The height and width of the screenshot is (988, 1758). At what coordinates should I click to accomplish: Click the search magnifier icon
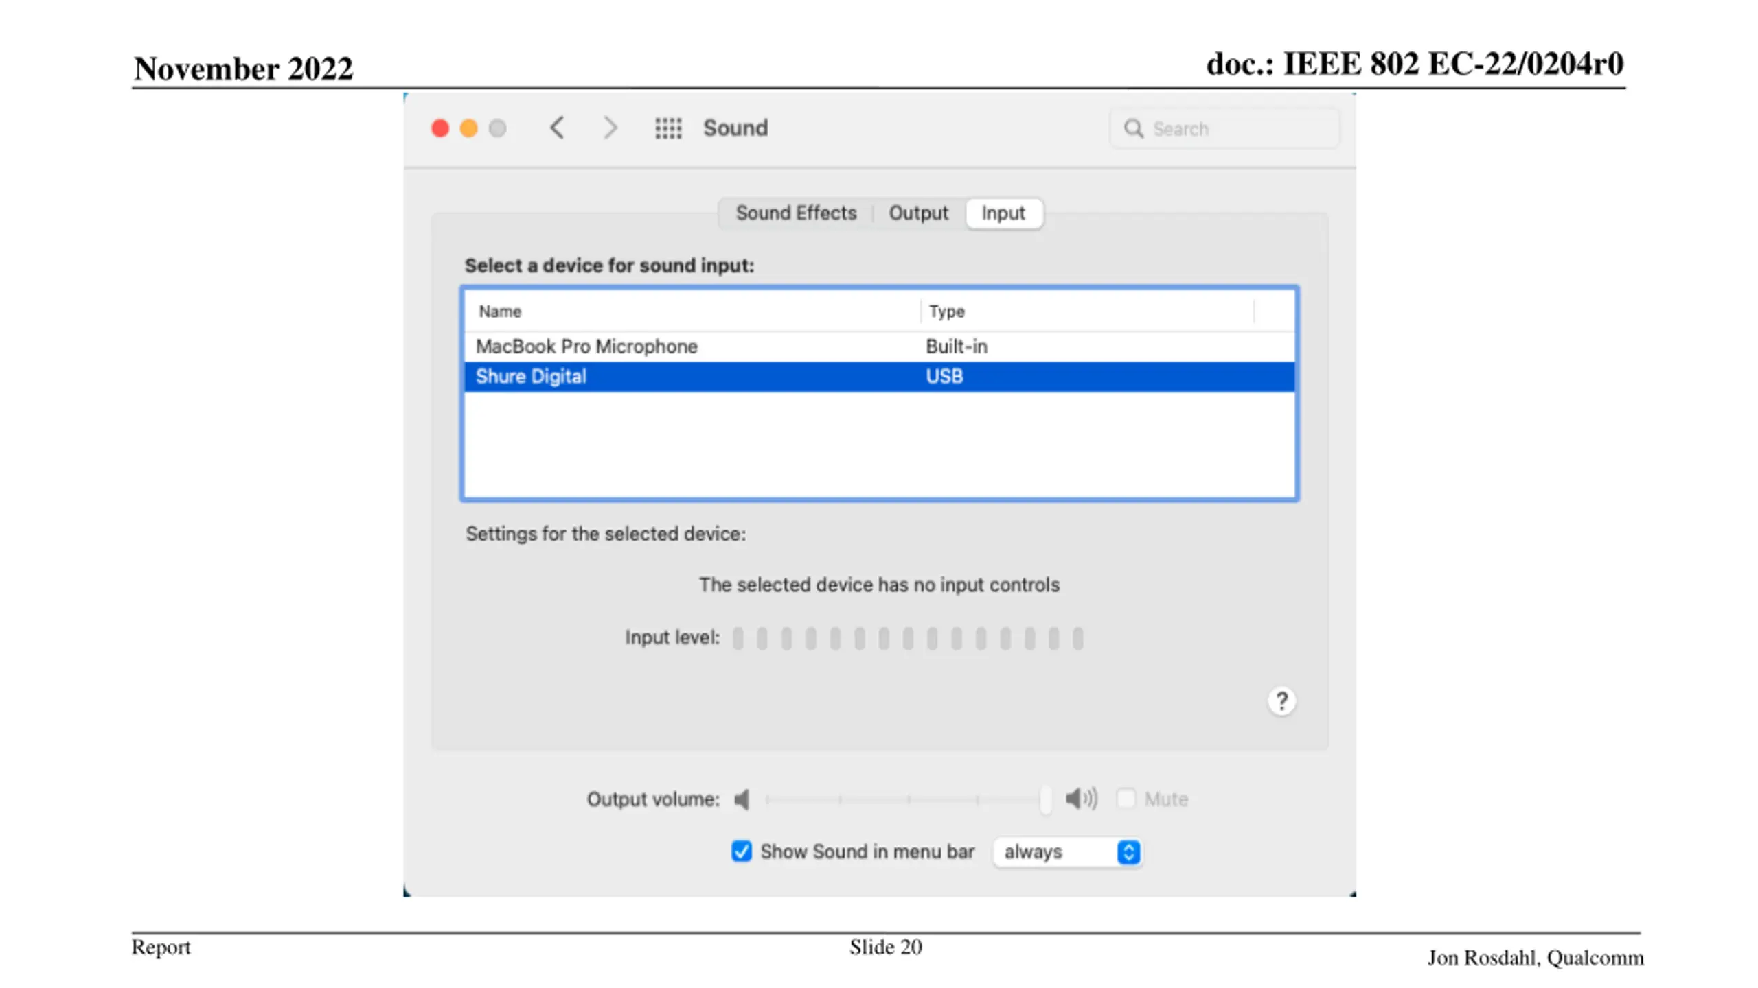pyautogui.click(x=1133, y=128)
